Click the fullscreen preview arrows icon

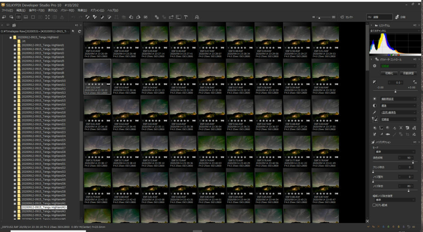tap(48, 17)
